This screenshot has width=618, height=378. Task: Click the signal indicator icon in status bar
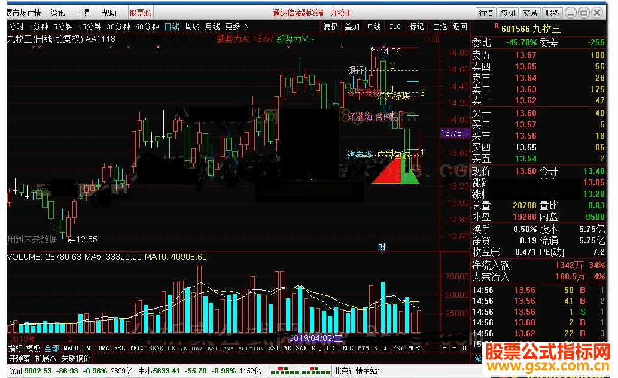pyautogui.click(x=300, y=371)
